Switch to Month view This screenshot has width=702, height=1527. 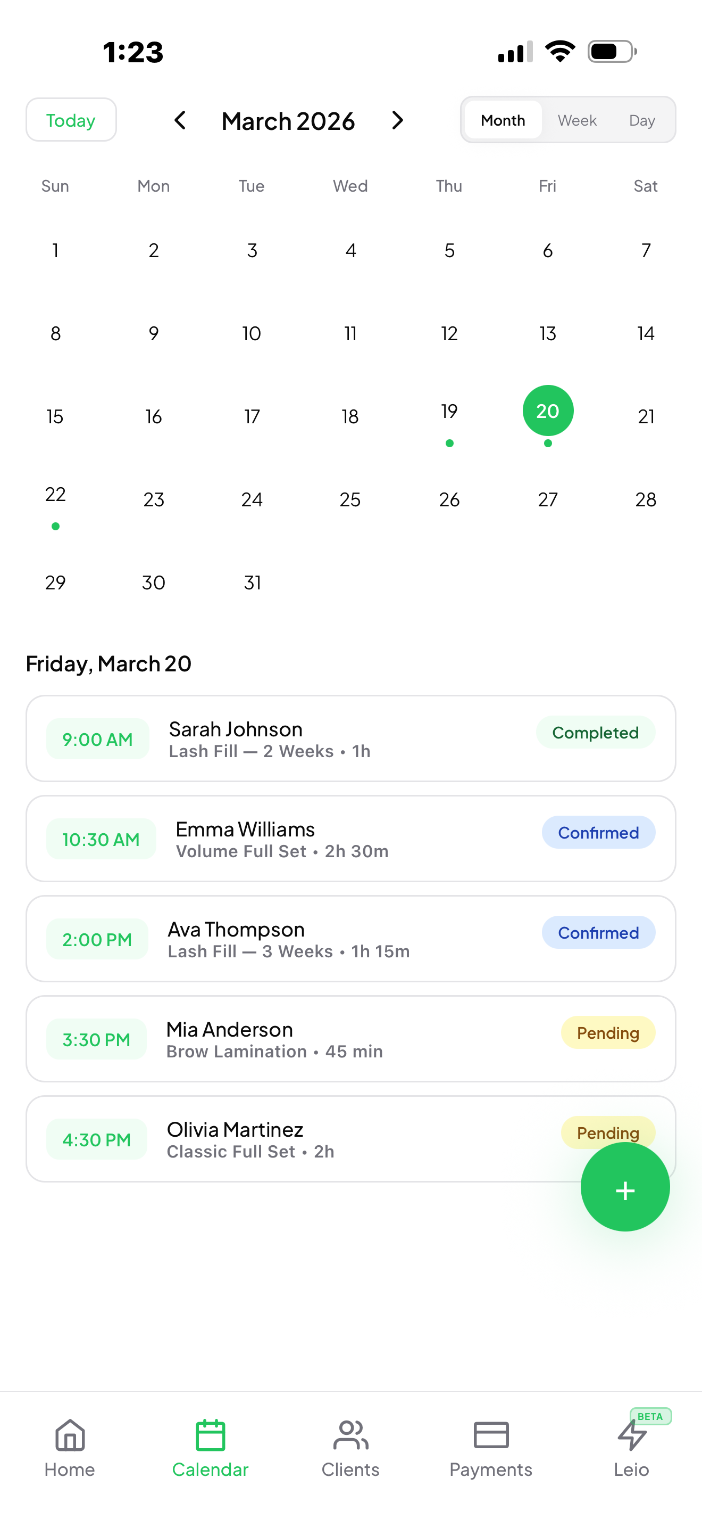tap(503, 120)
